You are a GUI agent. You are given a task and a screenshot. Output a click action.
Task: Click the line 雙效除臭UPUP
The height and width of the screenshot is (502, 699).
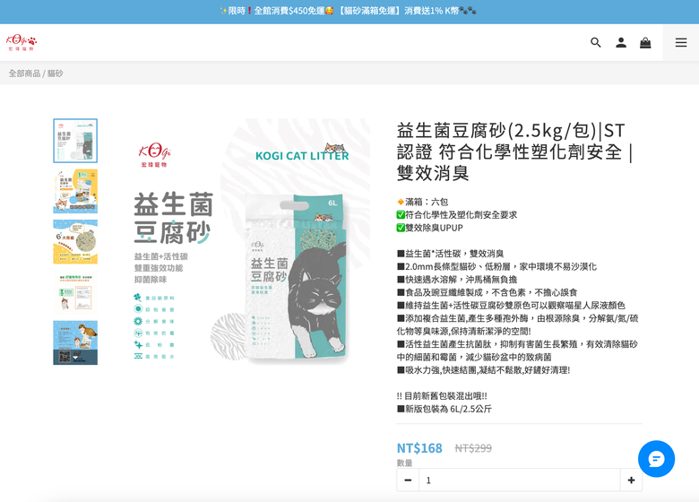coord(430,228)
